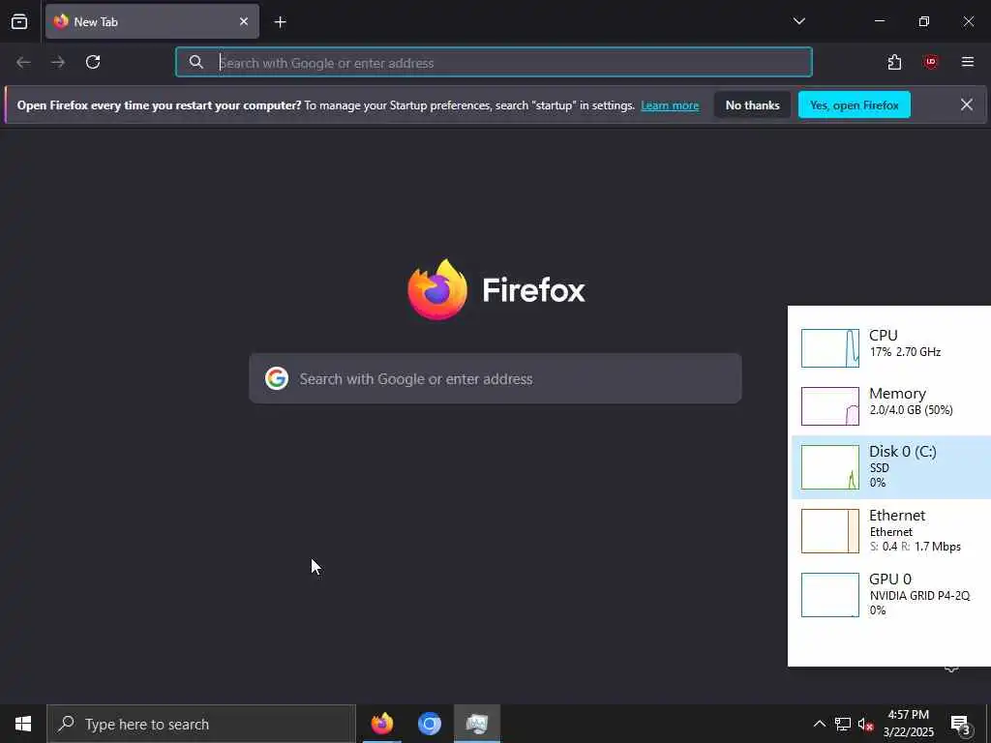Image resolution: width=991 pixels, height=743 pixels.
Task: Select the Ethernet performance item
Action: click(x=891, y=531)
